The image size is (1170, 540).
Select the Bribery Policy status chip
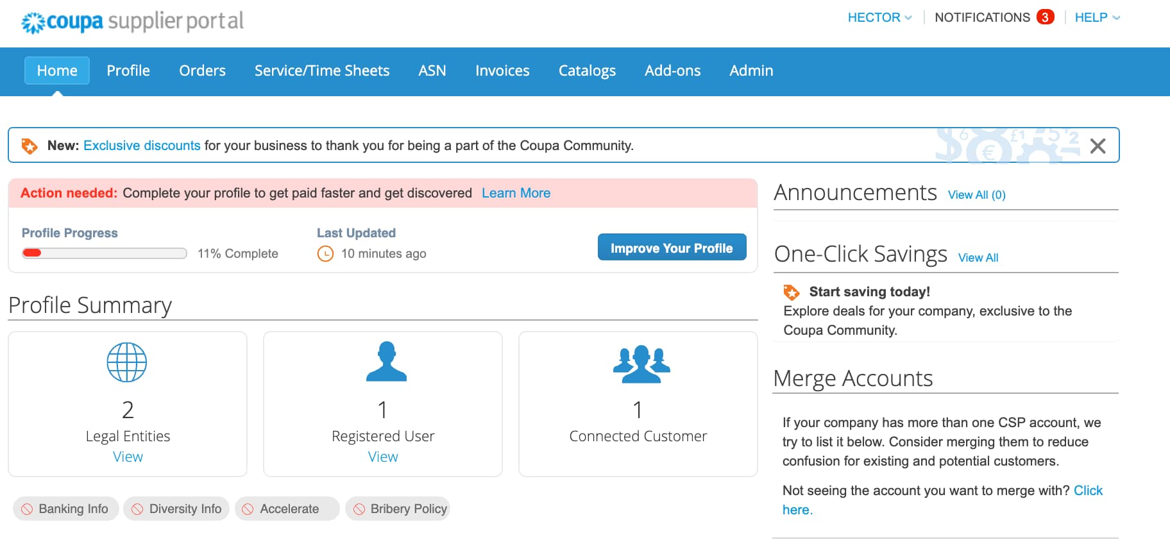coord(398,509)
